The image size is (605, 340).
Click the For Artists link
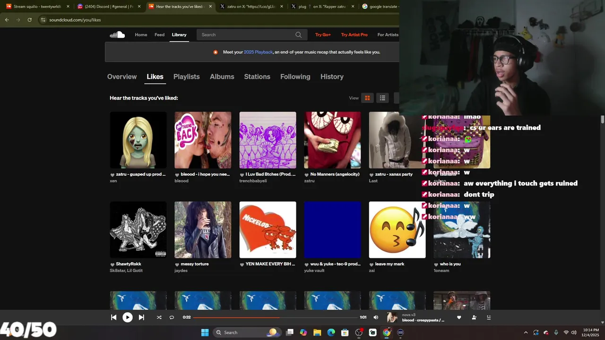(x=388, y=34)
